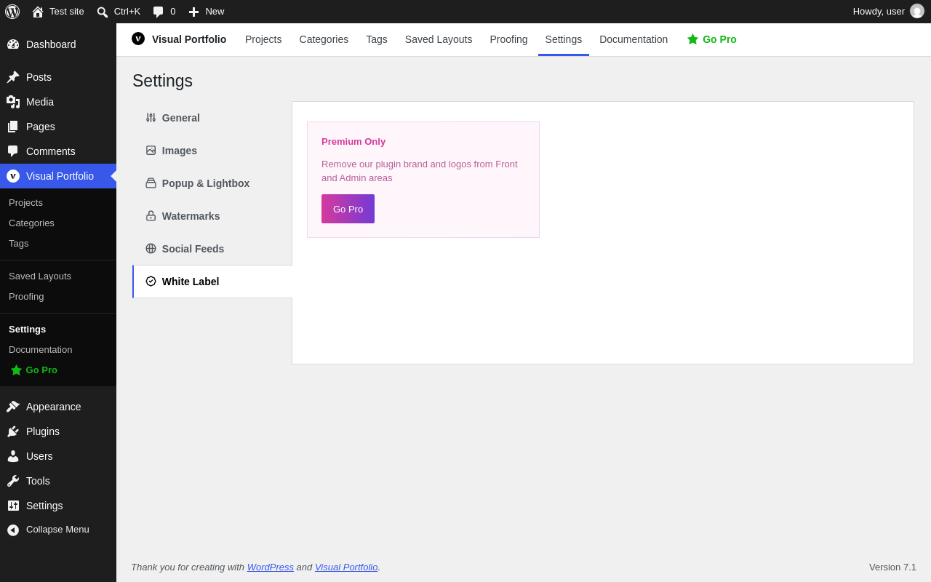Open Tags in the top navigation
This screenshot has width=931, height=582.
pyautogui.click(x=377, y=39)
